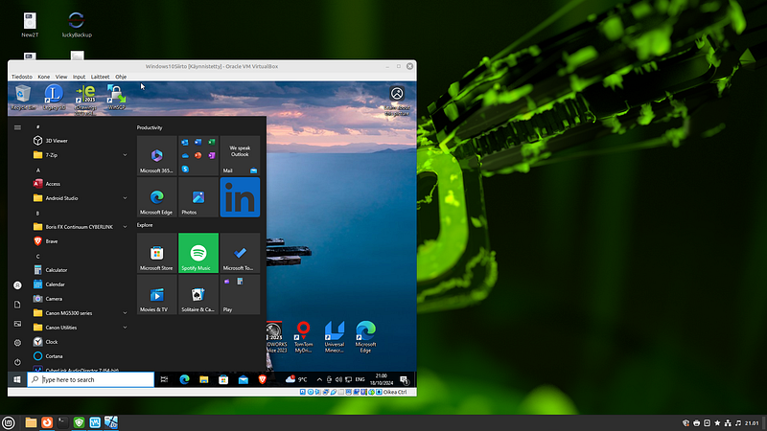The width and height of the screenshot is (767, 431).
Task: Launch Brave from the app list
Action: [x=80, y=241]
